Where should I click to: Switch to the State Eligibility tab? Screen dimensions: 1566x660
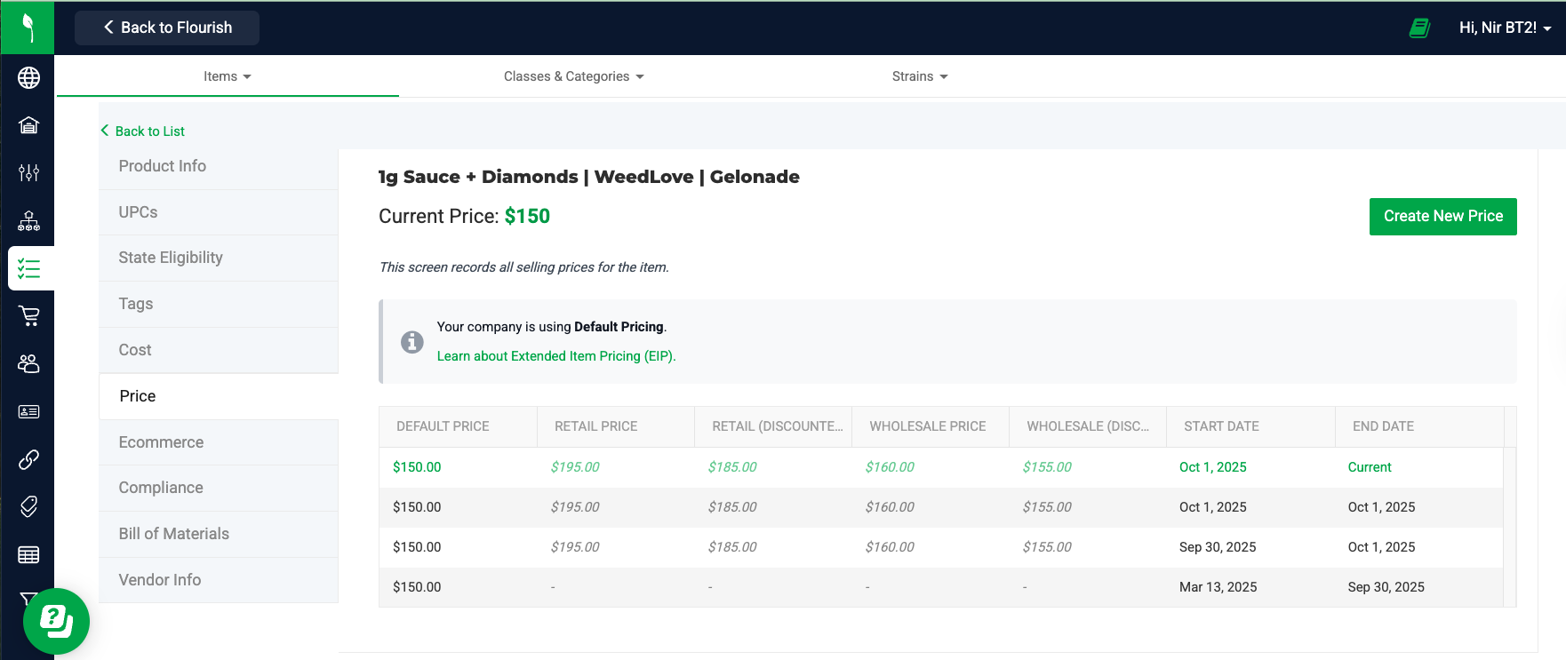click(219, 258)
